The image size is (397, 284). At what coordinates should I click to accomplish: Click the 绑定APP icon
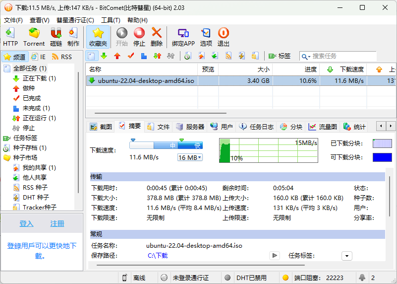point(183,37)
